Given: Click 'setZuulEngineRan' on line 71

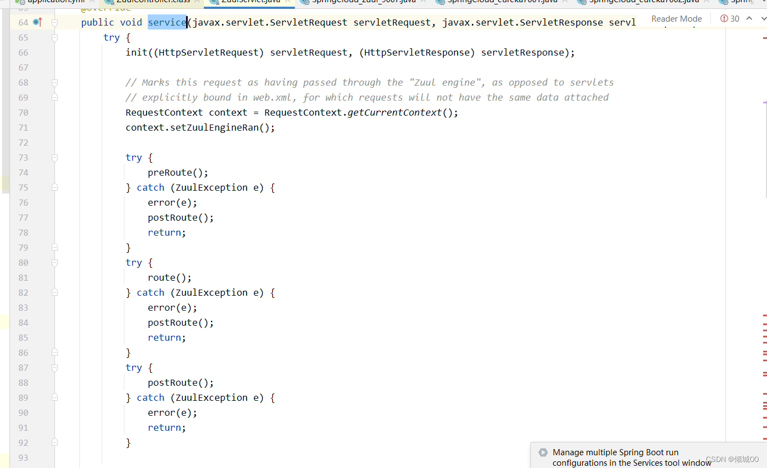Looking at the screenshot, I should (x=214, y=127).
